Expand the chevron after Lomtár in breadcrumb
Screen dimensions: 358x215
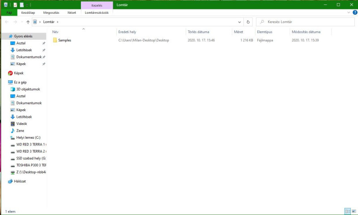pos(58,22)
